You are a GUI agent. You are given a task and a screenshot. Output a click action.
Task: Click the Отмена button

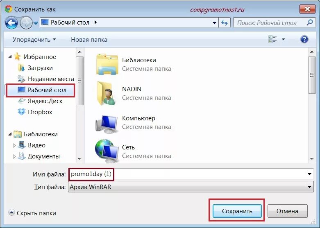click(287, 211)
